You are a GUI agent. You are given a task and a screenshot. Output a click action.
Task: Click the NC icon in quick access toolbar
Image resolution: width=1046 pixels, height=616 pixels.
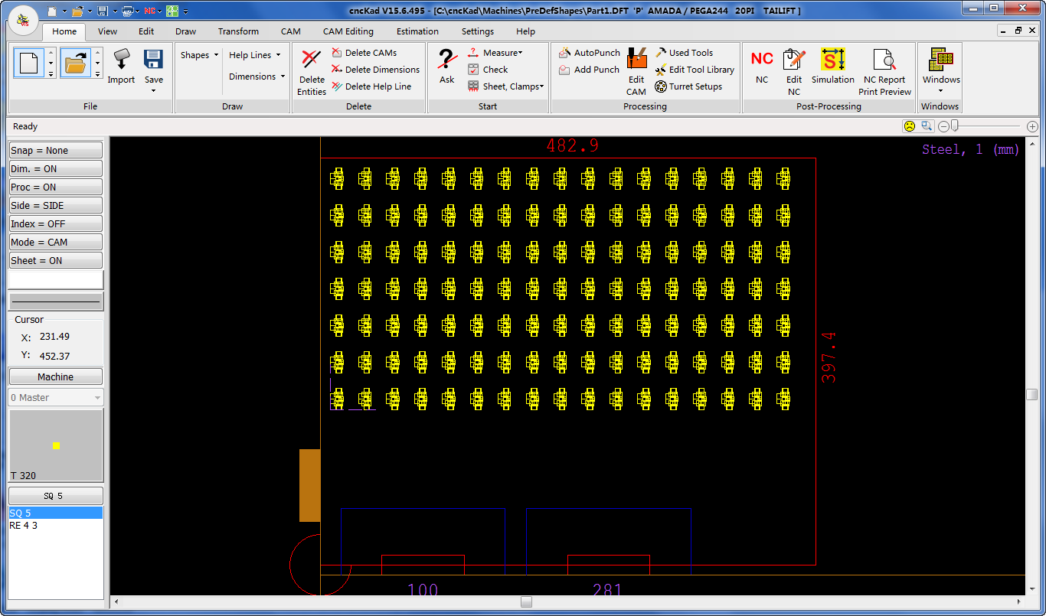[149, 11]
